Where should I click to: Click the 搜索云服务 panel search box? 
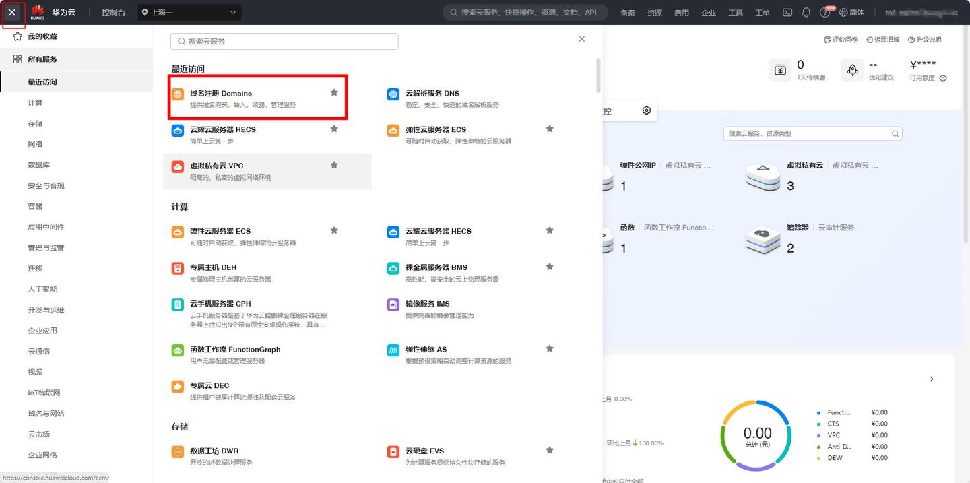pyautogui.click(x=284, y=41)
